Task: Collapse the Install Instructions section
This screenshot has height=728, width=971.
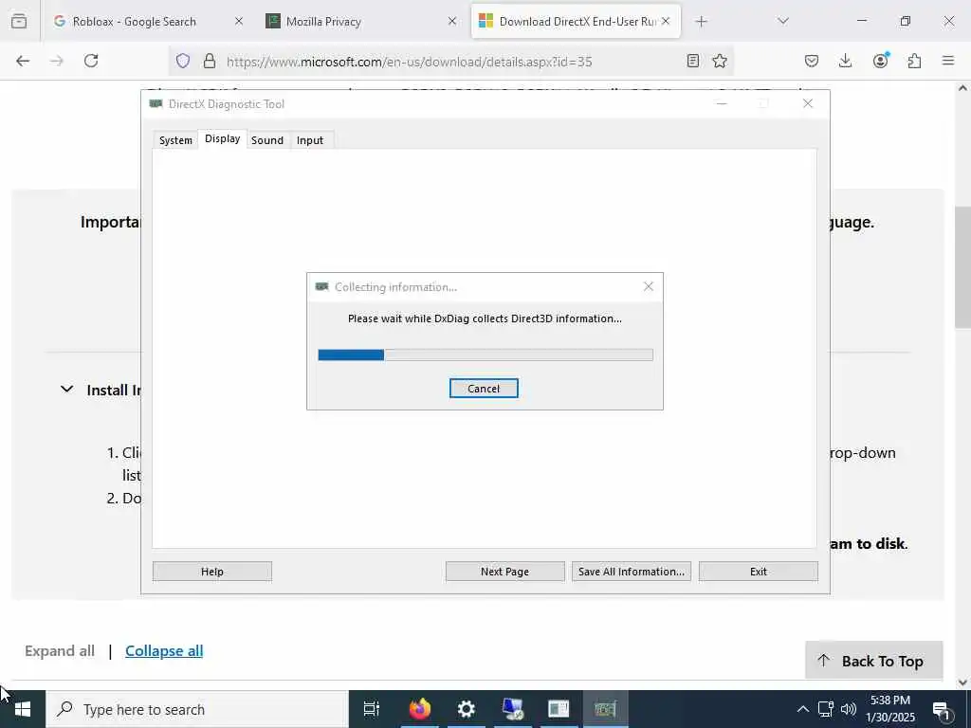Action: (x=67, y=390)
